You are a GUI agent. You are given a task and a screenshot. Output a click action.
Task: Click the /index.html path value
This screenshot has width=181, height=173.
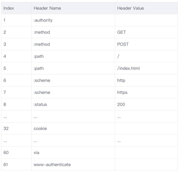point(128,68)
